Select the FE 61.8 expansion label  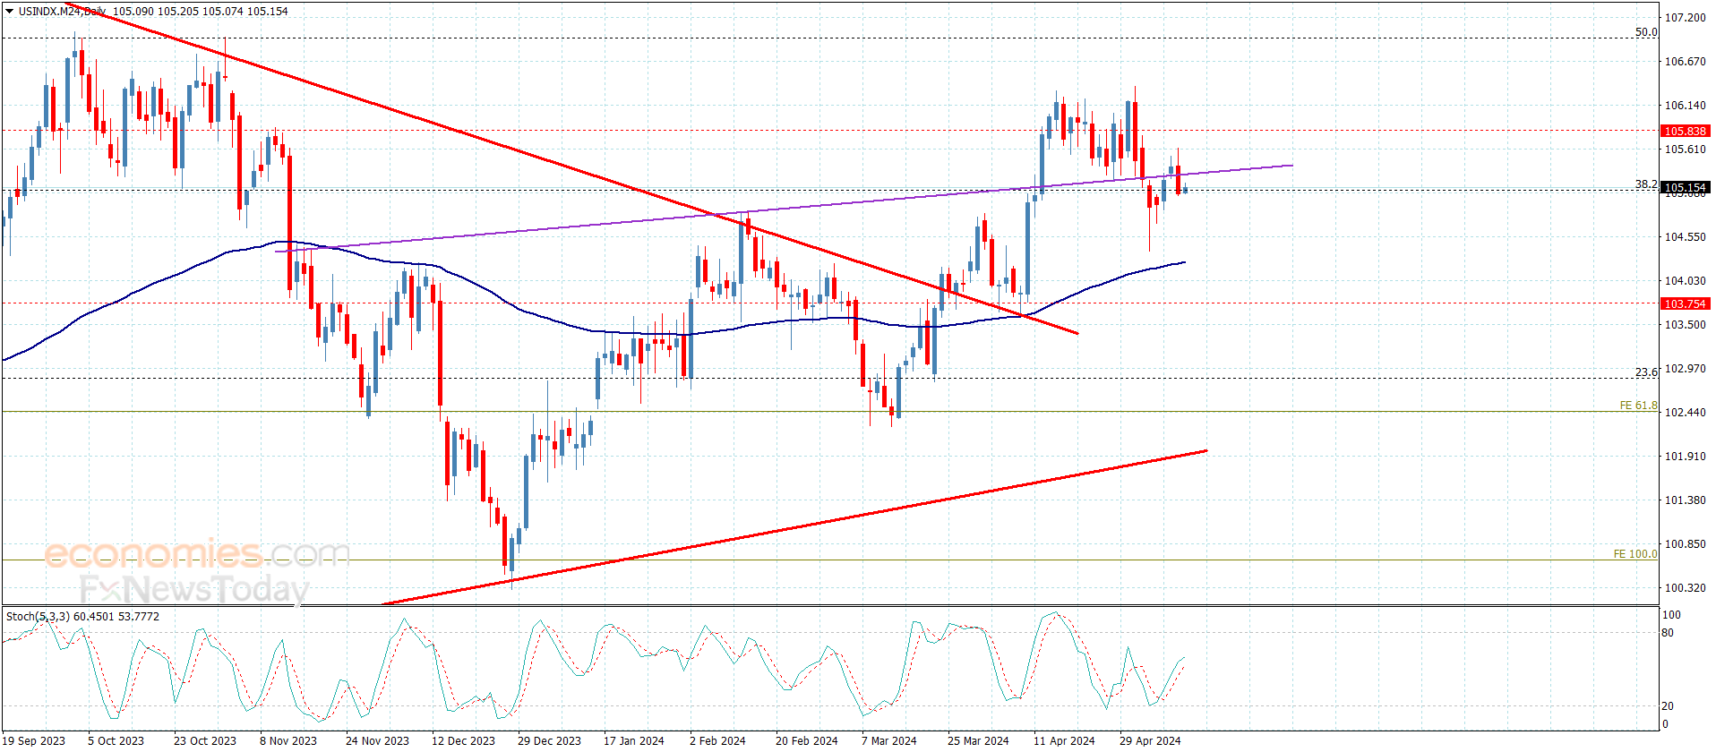click(x=1638, y=406)
